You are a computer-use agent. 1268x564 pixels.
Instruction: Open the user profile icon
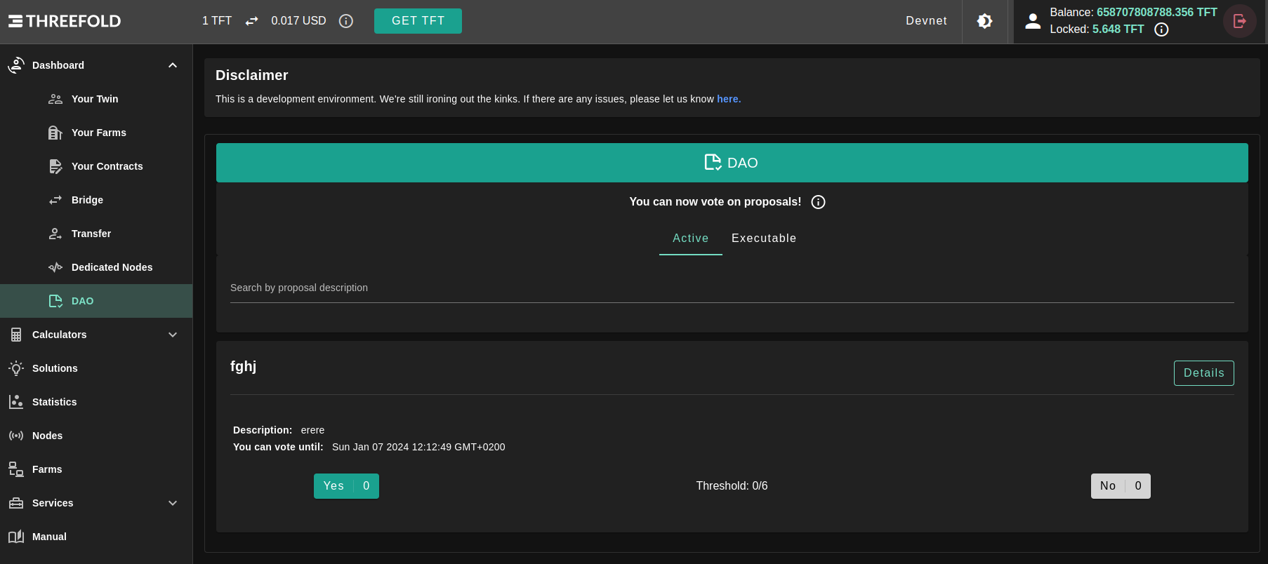tap(1032, 21)
